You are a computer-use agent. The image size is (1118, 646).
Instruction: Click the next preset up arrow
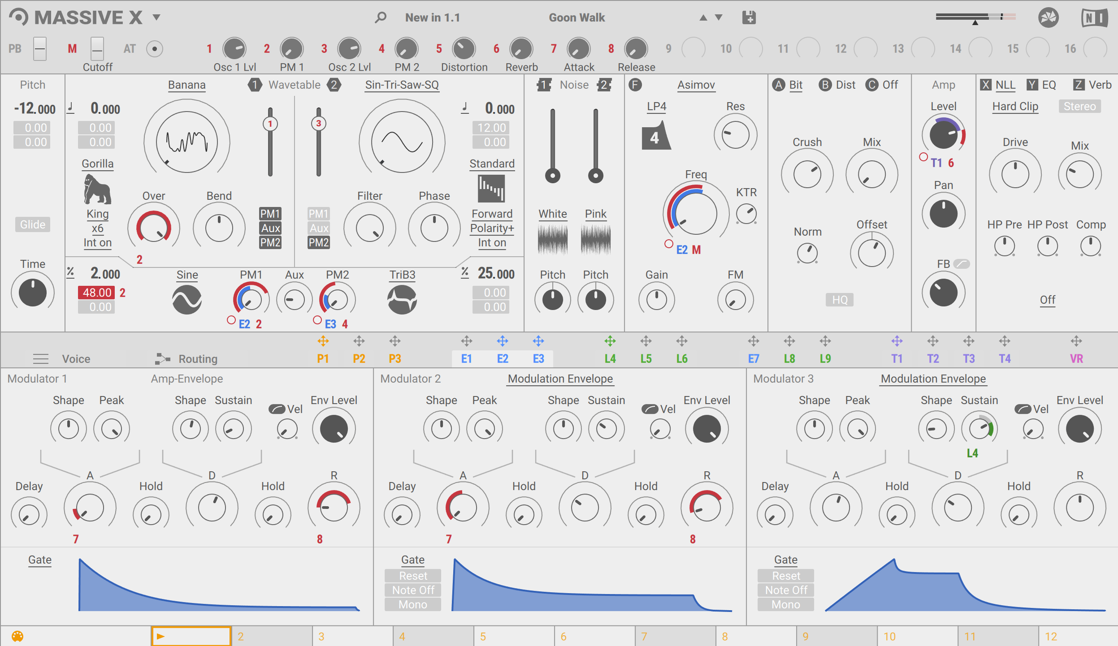(703, 17)
